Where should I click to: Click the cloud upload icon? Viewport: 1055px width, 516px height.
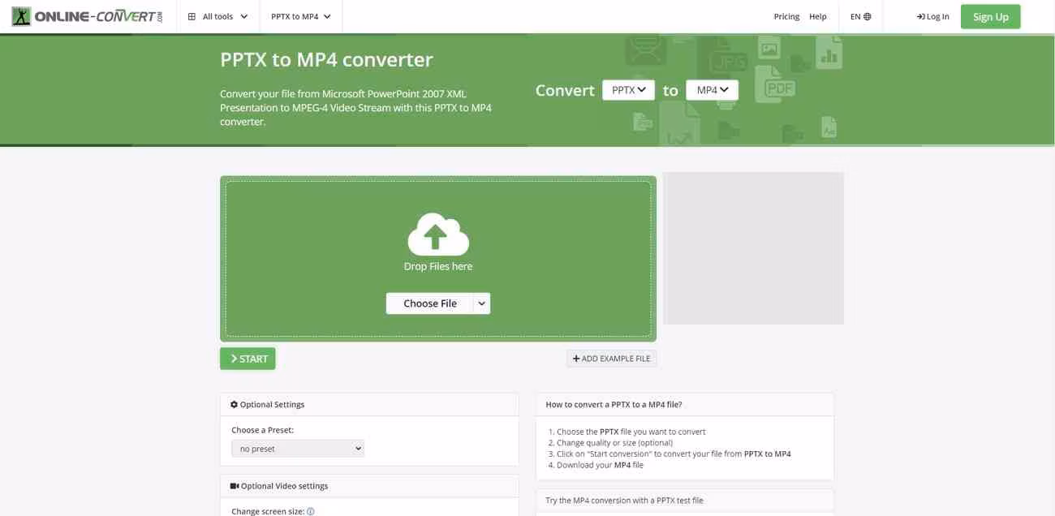point(438,234)
